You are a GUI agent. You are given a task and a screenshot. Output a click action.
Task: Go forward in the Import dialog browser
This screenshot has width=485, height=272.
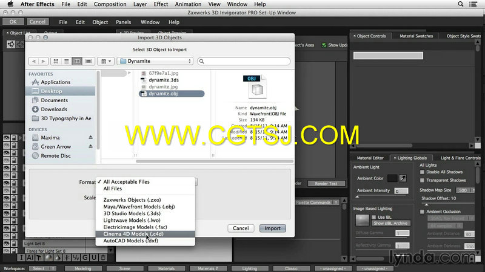(43, 62)
